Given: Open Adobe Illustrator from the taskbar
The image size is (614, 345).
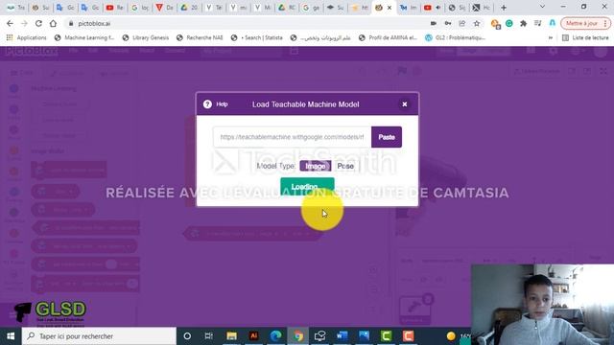Looking at the screenshot, I should click(x=253, y=336).
